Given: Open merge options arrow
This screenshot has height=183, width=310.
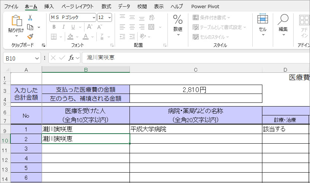Looking at the screenshot, I should click(160, 27).
